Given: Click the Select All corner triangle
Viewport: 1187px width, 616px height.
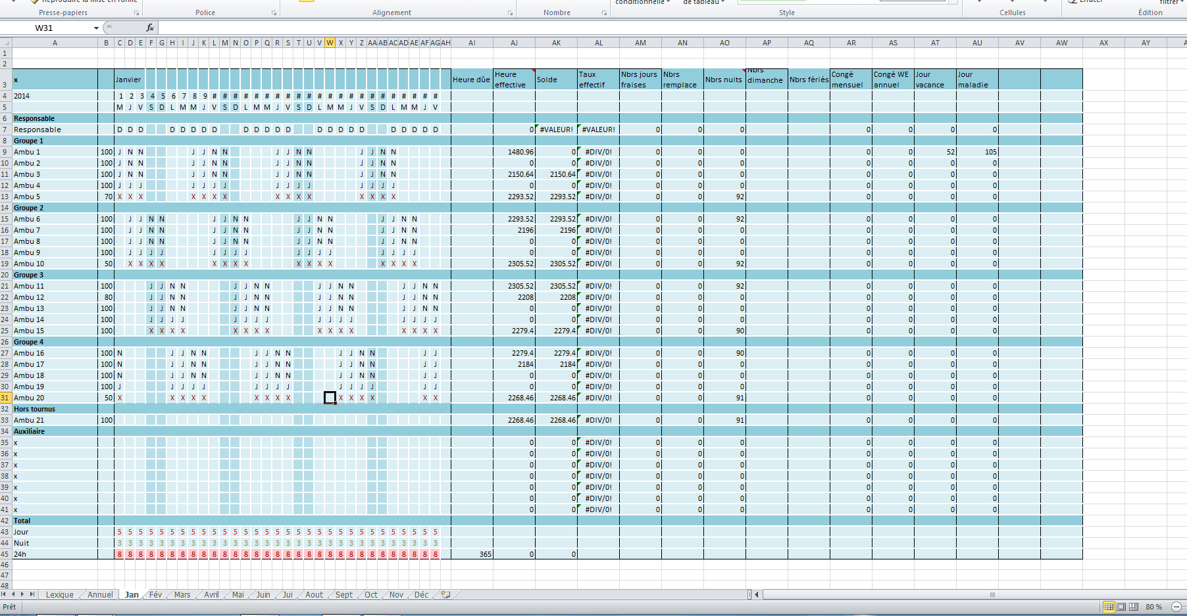Looking at the screenshot, I should [6, 43].
